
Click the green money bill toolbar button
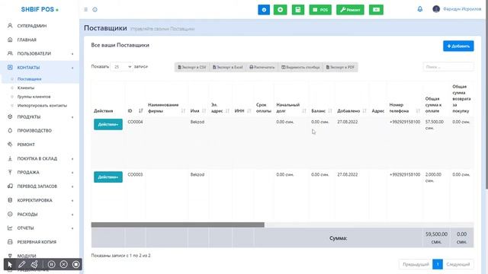point(376,10)
